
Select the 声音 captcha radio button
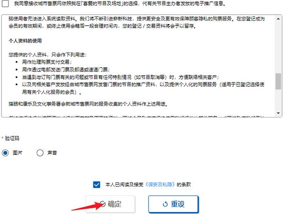40,153
